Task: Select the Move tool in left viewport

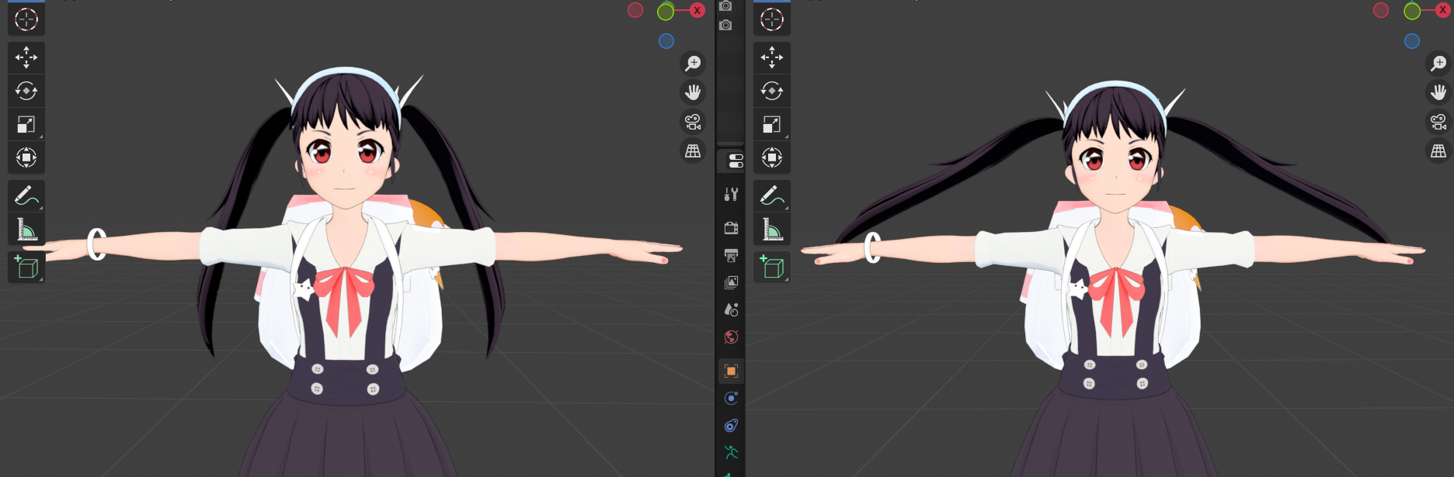Action: (x=26, y=57)
